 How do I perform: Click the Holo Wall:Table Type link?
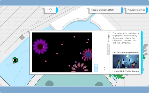pos(126,71)
